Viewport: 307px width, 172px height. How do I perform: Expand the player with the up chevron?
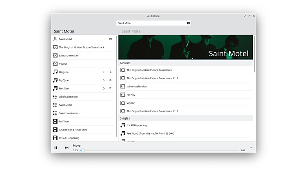251,148
